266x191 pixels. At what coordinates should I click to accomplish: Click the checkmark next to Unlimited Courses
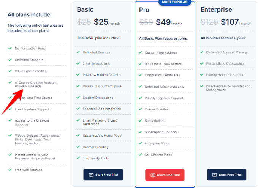[78, 52]
